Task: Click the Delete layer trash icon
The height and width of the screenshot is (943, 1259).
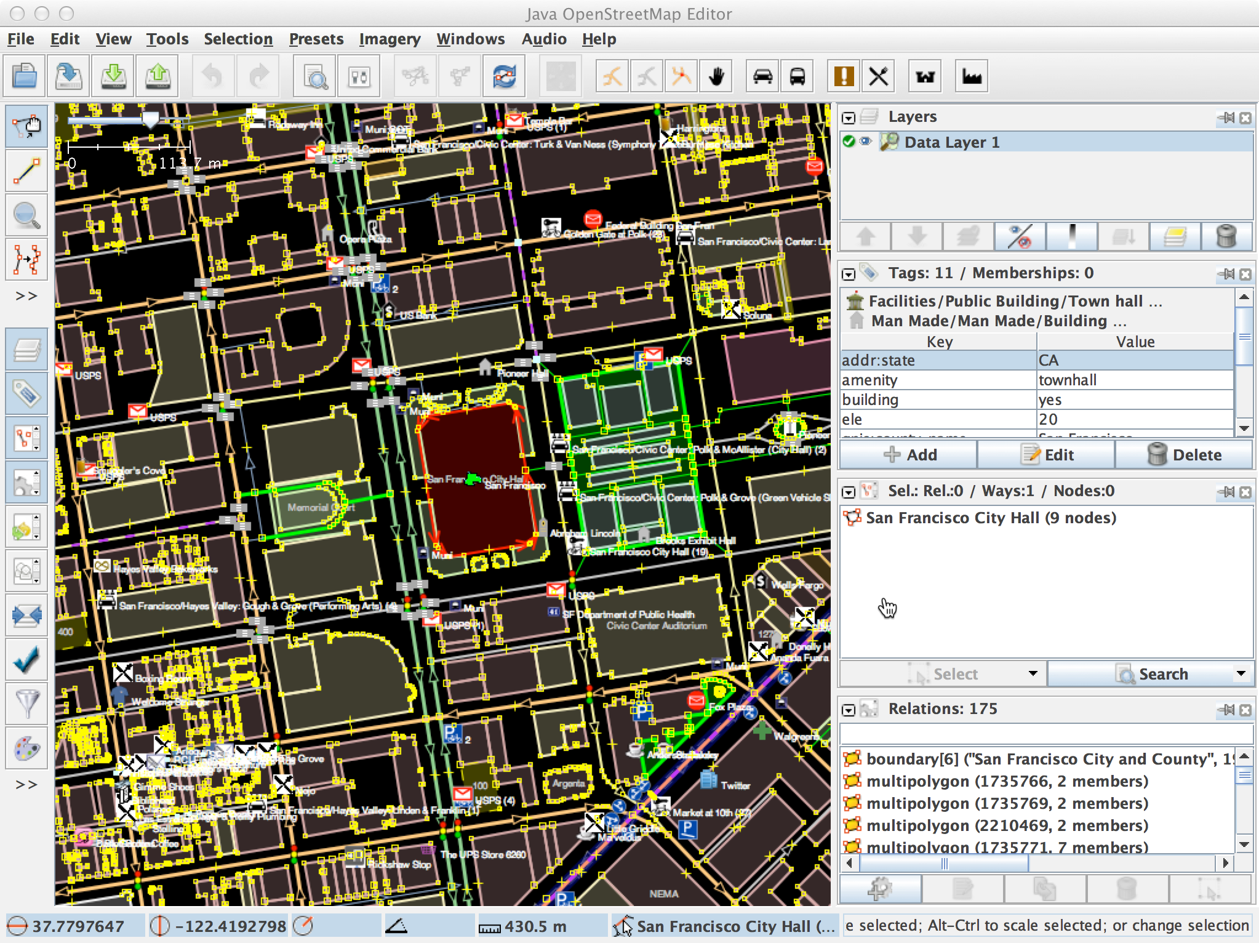Action: (x=1226, y=236)
